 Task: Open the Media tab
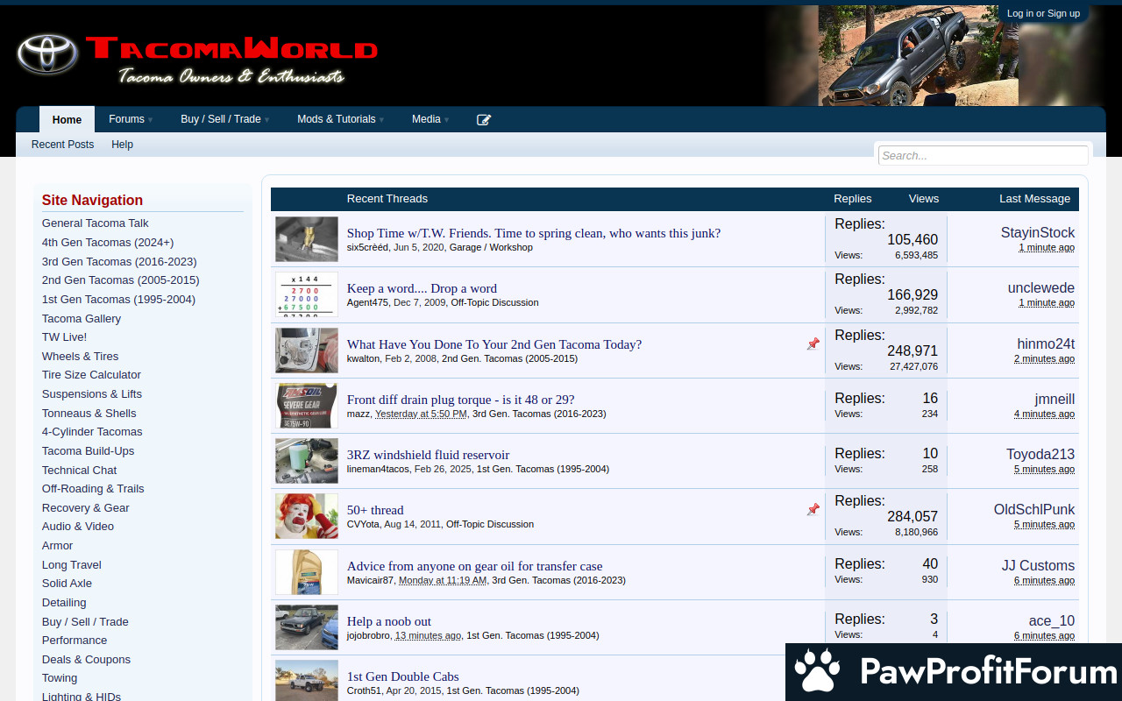click(x=426, y=119)
